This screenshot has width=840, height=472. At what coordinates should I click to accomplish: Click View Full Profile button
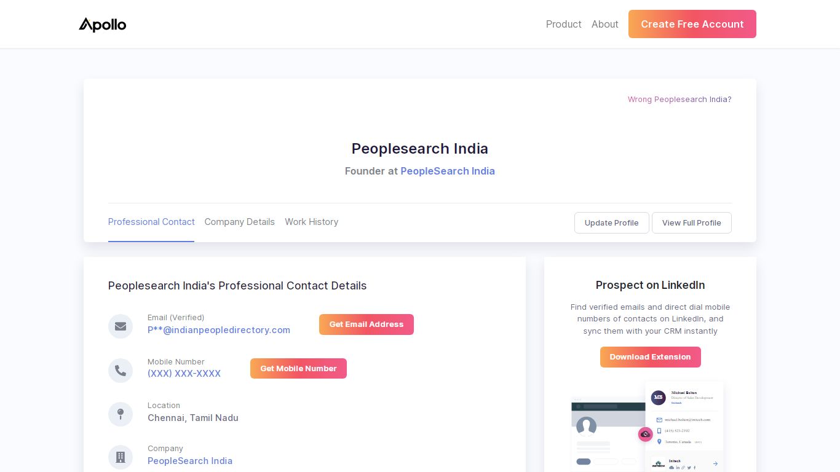click(692, 222)
